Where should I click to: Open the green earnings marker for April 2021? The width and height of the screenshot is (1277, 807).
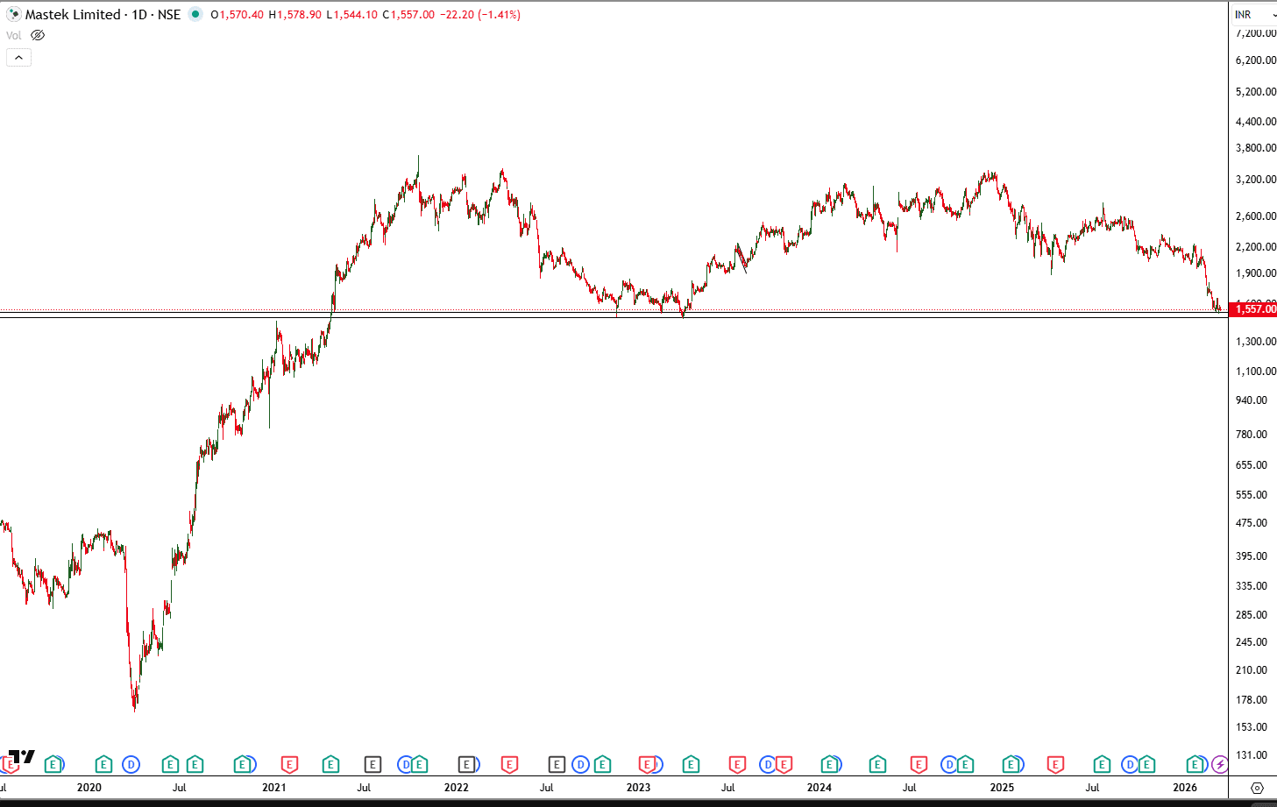pyautogui.click(x=330, y=765)
